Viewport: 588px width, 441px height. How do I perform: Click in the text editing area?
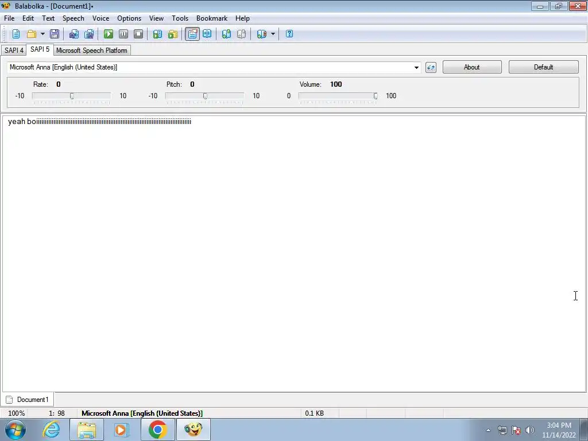point(294,254)
